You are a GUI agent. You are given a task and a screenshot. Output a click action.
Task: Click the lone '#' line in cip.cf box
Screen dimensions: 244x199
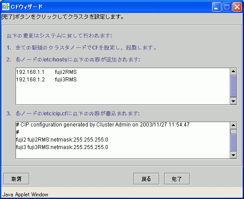(17, 132)
